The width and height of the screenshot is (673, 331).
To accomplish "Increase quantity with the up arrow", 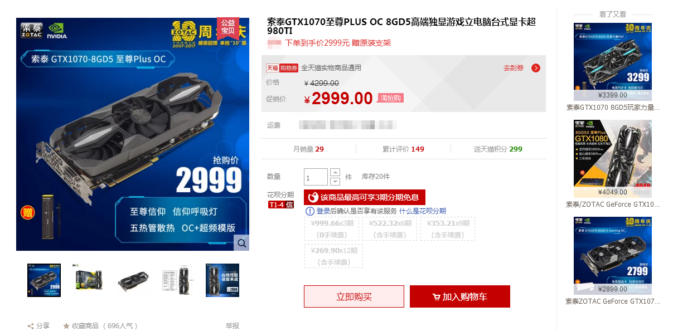I will click(335, 172).
